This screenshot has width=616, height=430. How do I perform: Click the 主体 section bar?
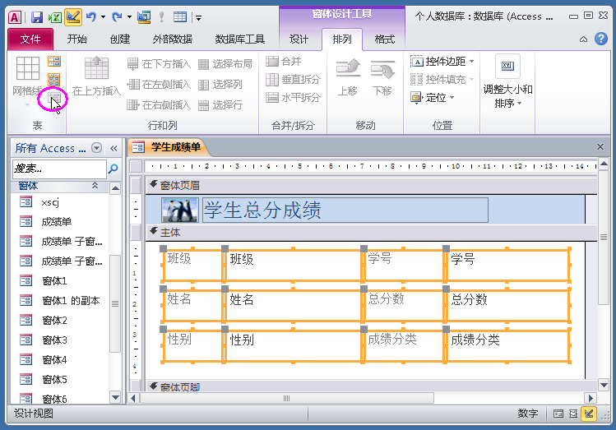(362, 233)
